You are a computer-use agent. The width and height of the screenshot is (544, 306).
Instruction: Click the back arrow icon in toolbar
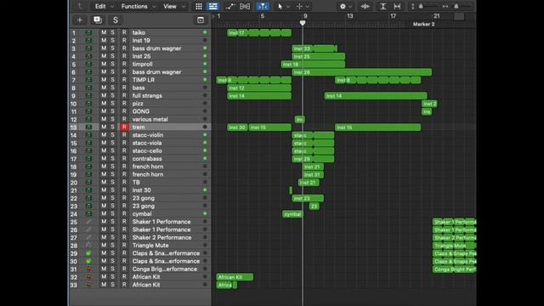(x=79, y=6)
